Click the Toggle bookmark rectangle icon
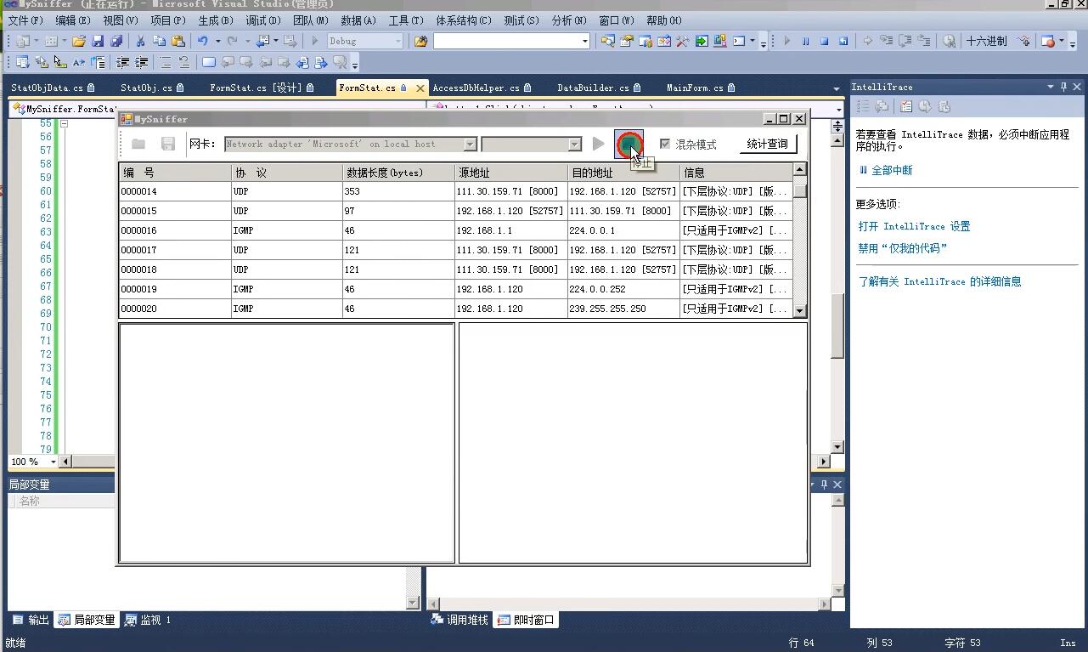Screen dimensions: 1088x652 [x=209, y=62]
